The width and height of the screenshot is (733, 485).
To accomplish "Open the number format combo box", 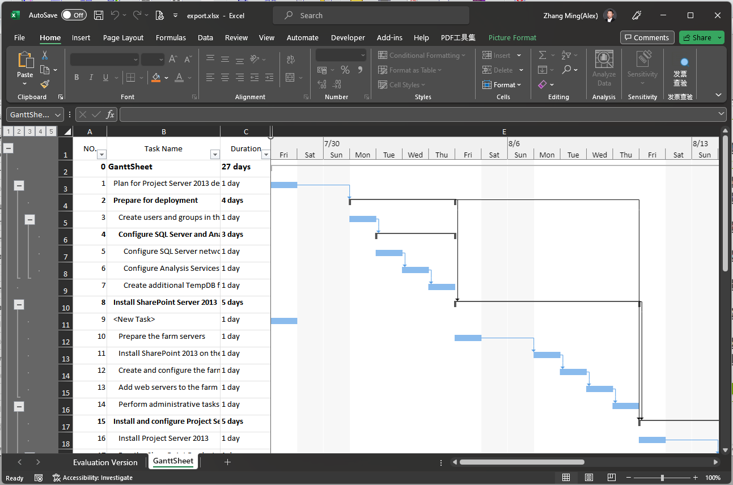I will [341, 55].
